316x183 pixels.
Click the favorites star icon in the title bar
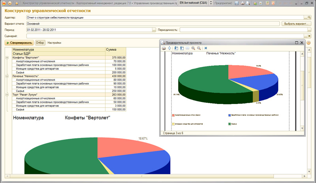tap(17, 3)
